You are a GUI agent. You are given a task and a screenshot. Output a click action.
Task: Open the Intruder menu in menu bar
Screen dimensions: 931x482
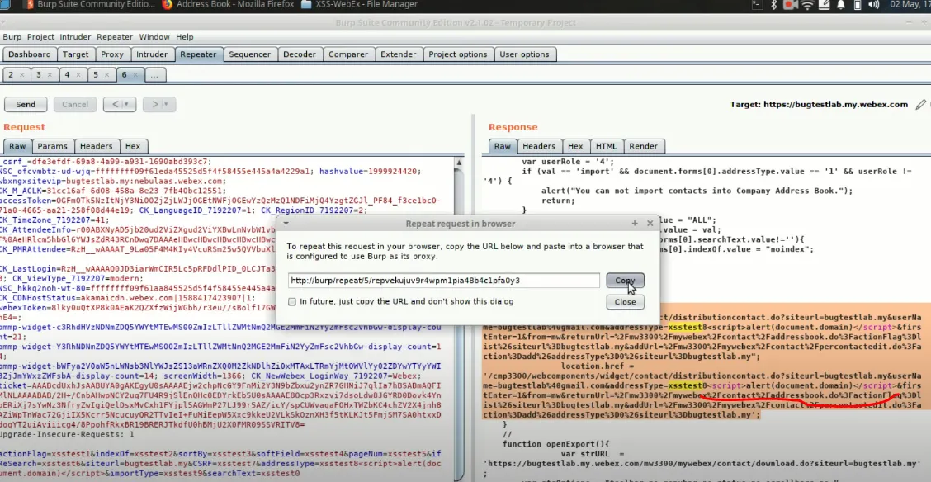(x=75, y=37)
